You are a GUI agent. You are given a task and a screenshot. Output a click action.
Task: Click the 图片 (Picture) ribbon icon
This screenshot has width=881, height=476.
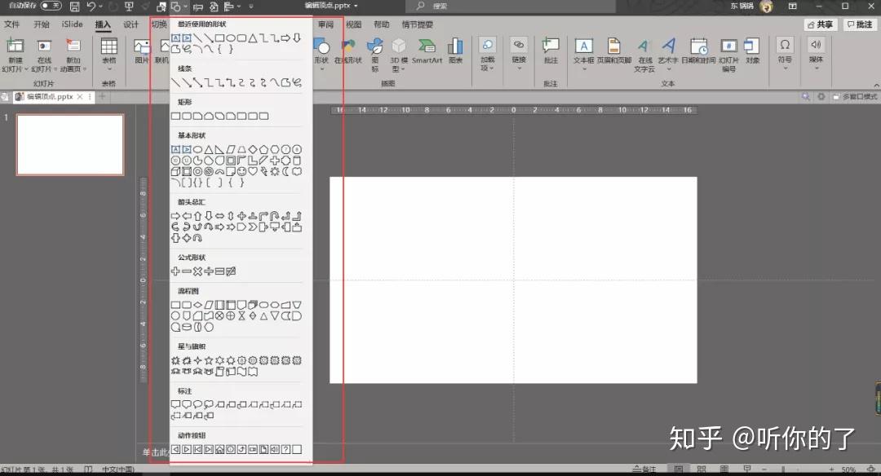142,51
